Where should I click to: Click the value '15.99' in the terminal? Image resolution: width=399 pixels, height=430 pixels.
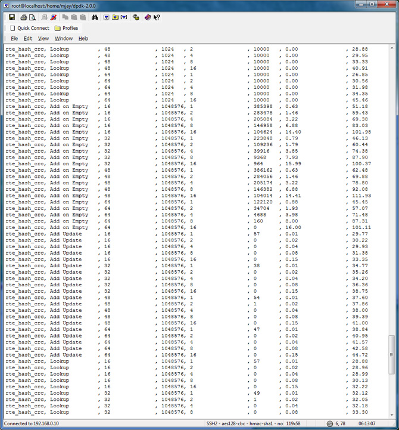pyautogui.click(x=293, y=164)
